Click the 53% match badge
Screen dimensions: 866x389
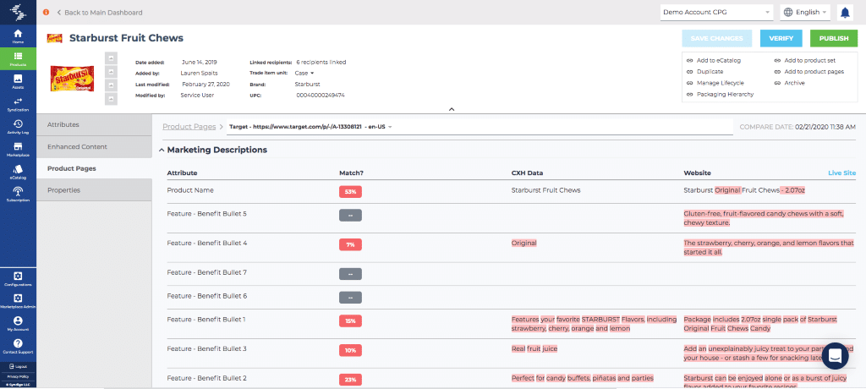click(350, 192)
